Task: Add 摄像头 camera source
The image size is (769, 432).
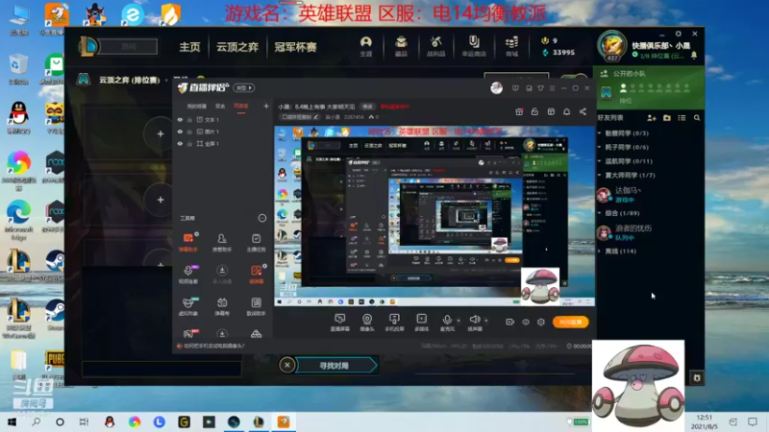Action: tap(367, 323)
